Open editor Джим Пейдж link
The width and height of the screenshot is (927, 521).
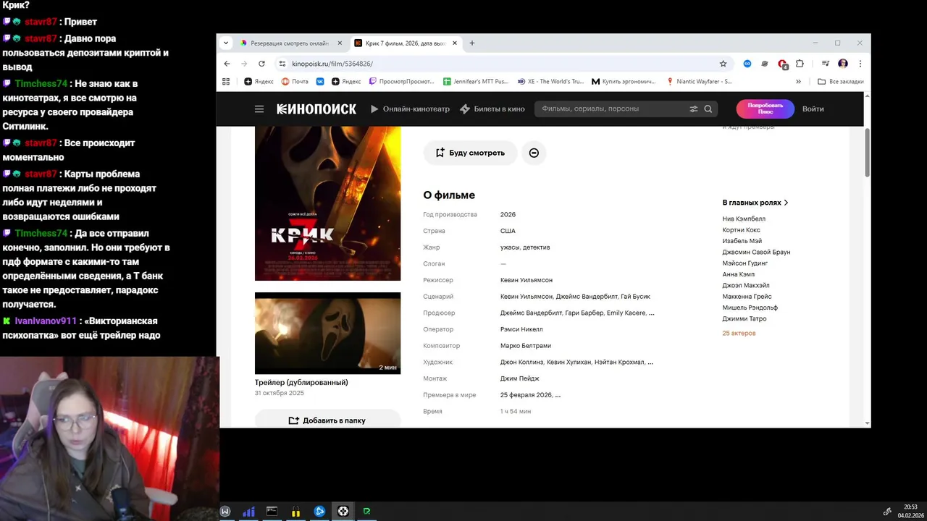pos(519,378)
